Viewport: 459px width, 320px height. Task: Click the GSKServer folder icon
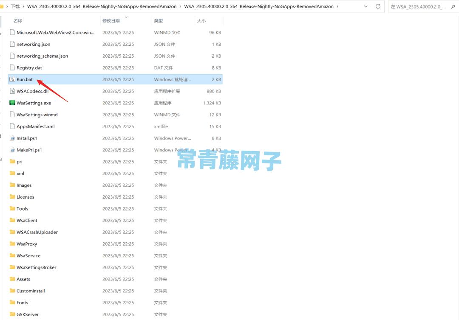(x=12, y=314)
